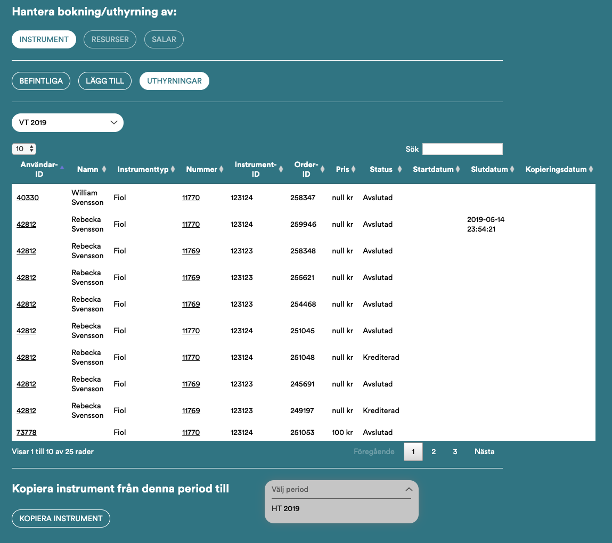
Task: Sort table by Namn column arrows
Action: coord(104,169)
